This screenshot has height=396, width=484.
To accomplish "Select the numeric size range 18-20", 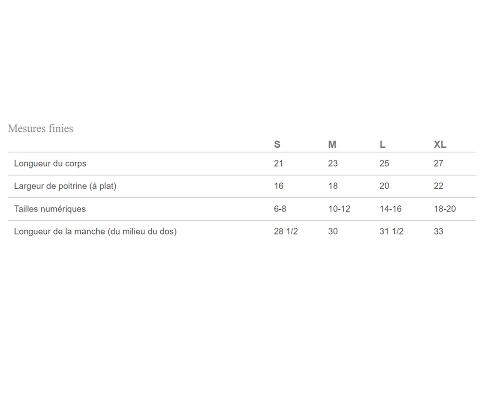I will (x=445, y=209).
